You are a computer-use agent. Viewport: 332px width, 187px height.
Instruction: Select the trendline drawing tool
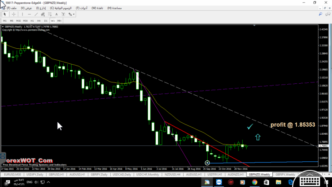[36, 14]
